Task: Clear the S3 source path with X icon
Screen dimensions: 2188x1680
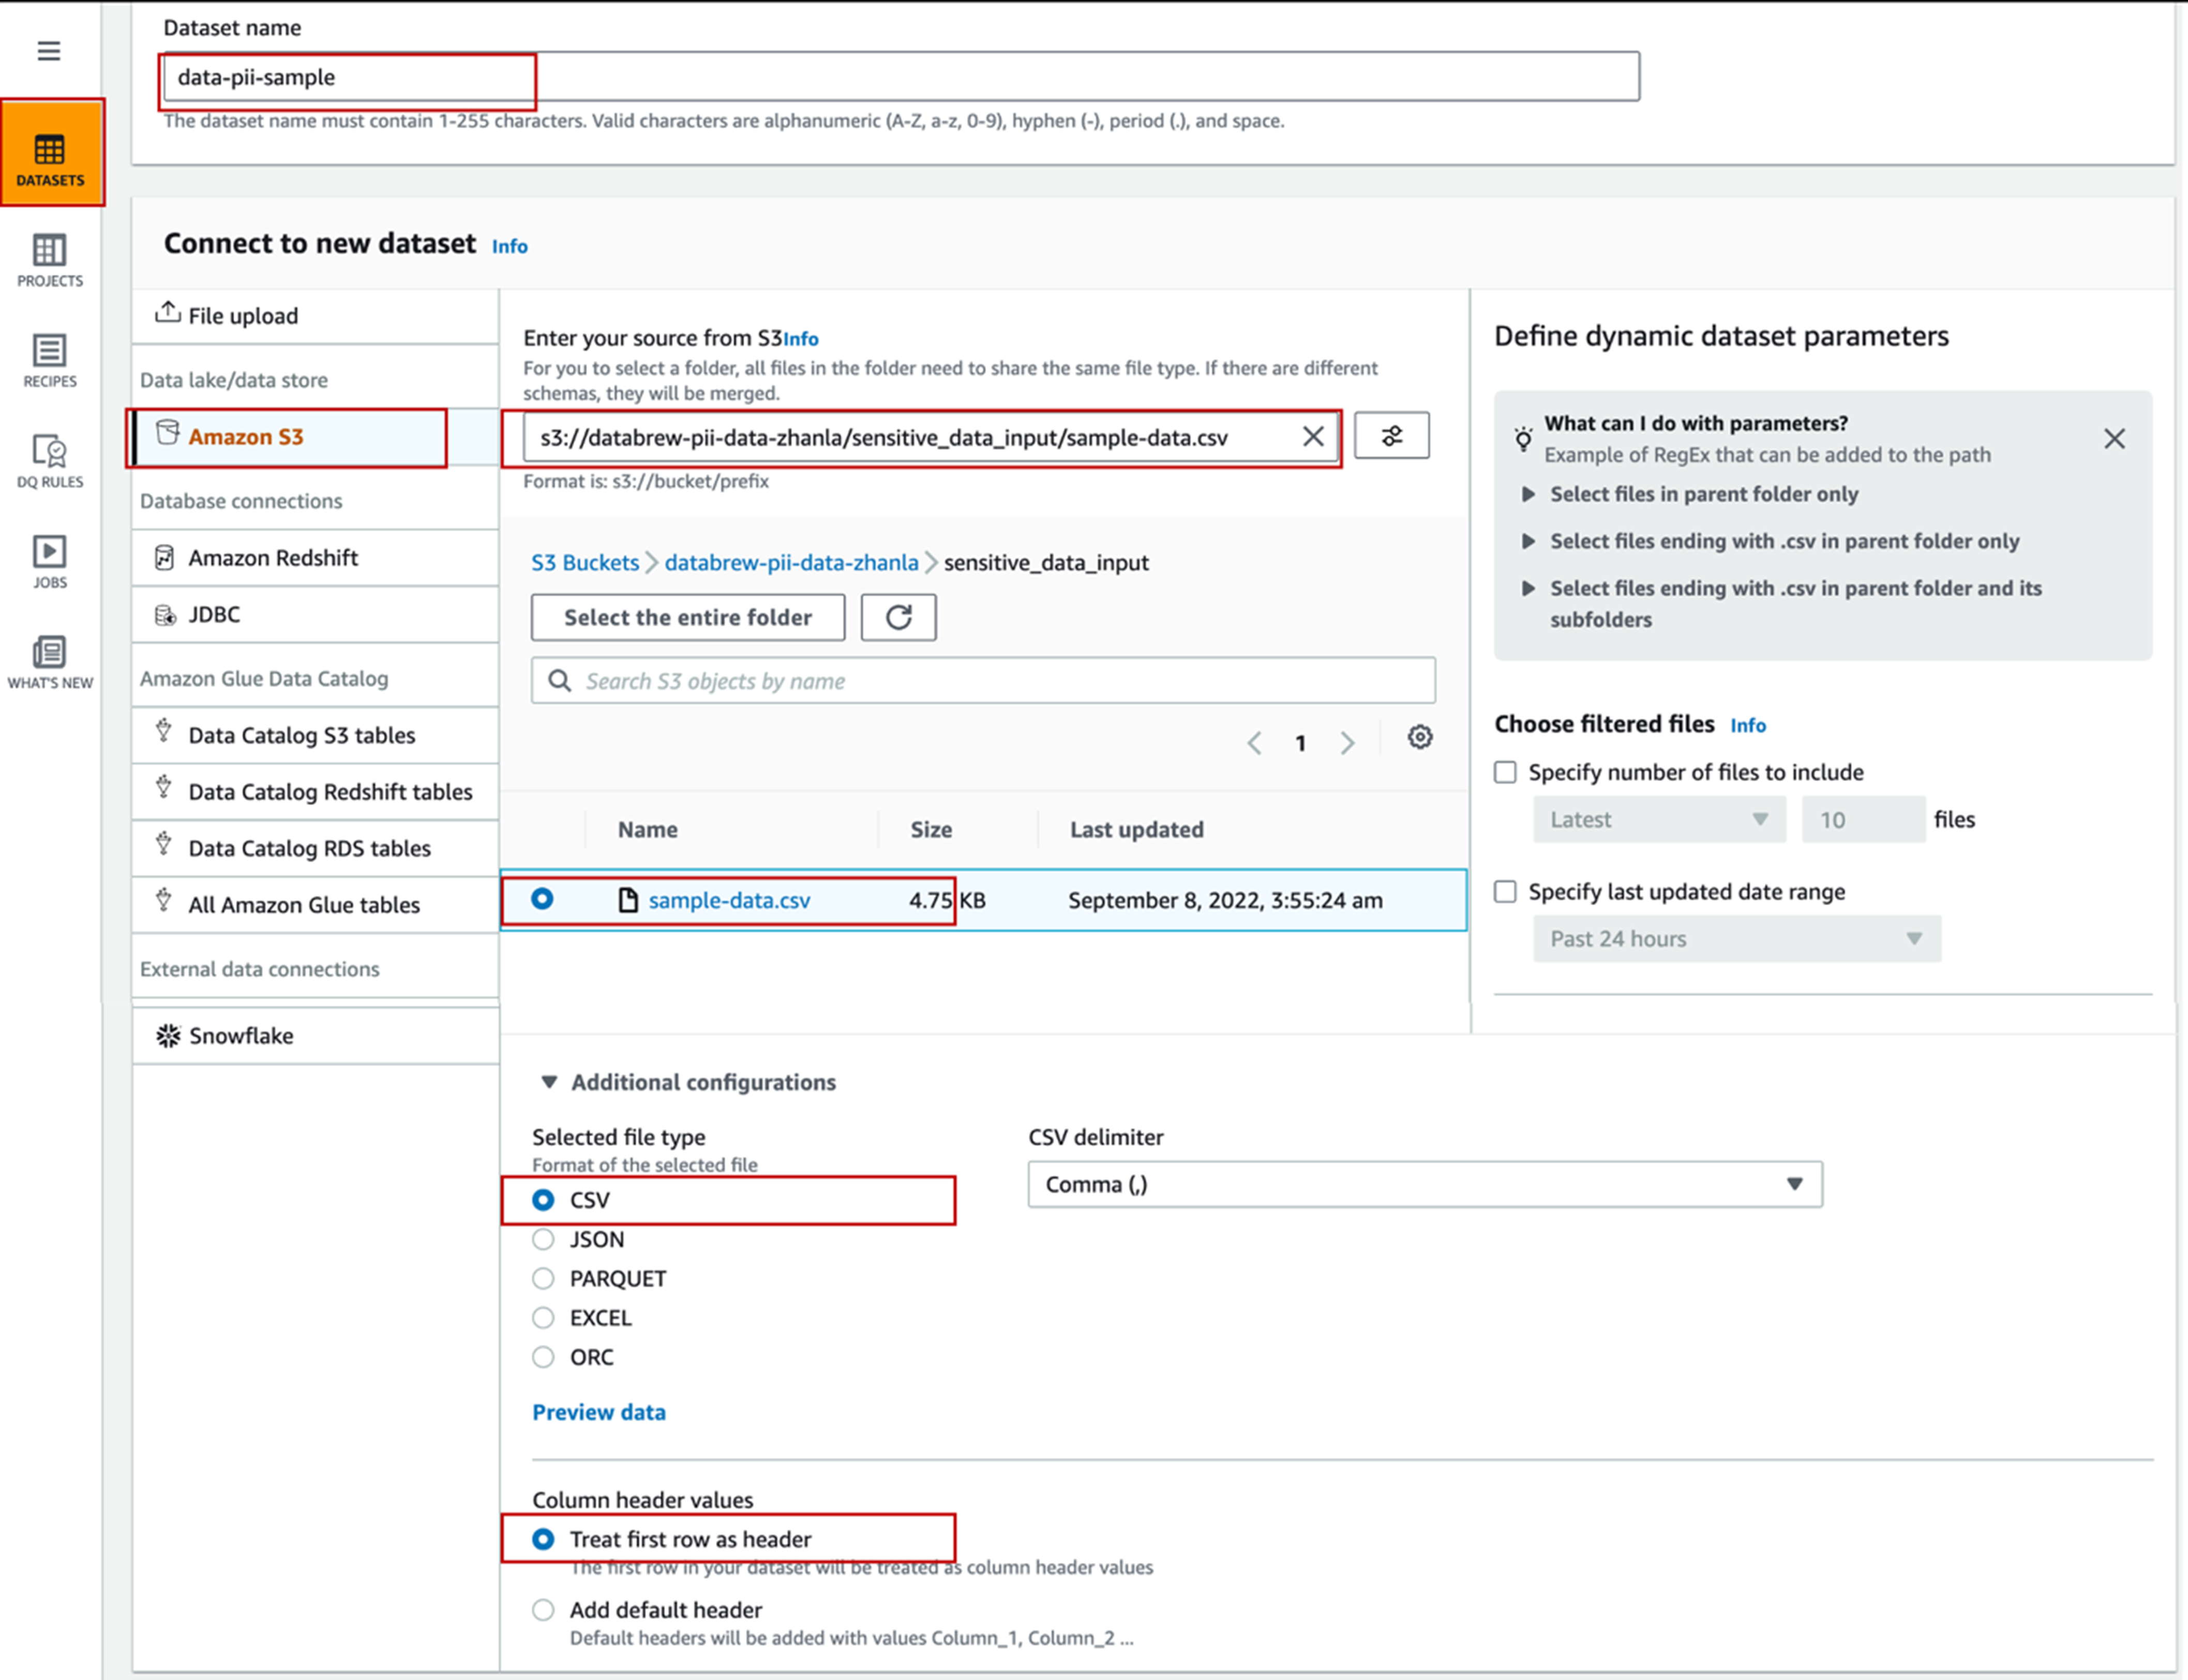Action: pyautogui.click(x=1312, y=437)
